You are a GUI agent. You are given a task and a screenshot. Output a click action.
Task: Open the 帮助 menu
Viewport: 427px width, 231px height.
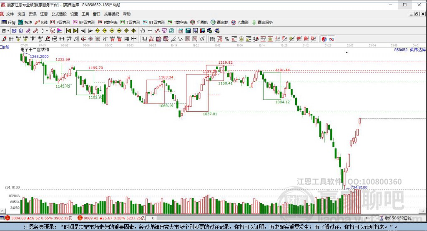(127, 14)
